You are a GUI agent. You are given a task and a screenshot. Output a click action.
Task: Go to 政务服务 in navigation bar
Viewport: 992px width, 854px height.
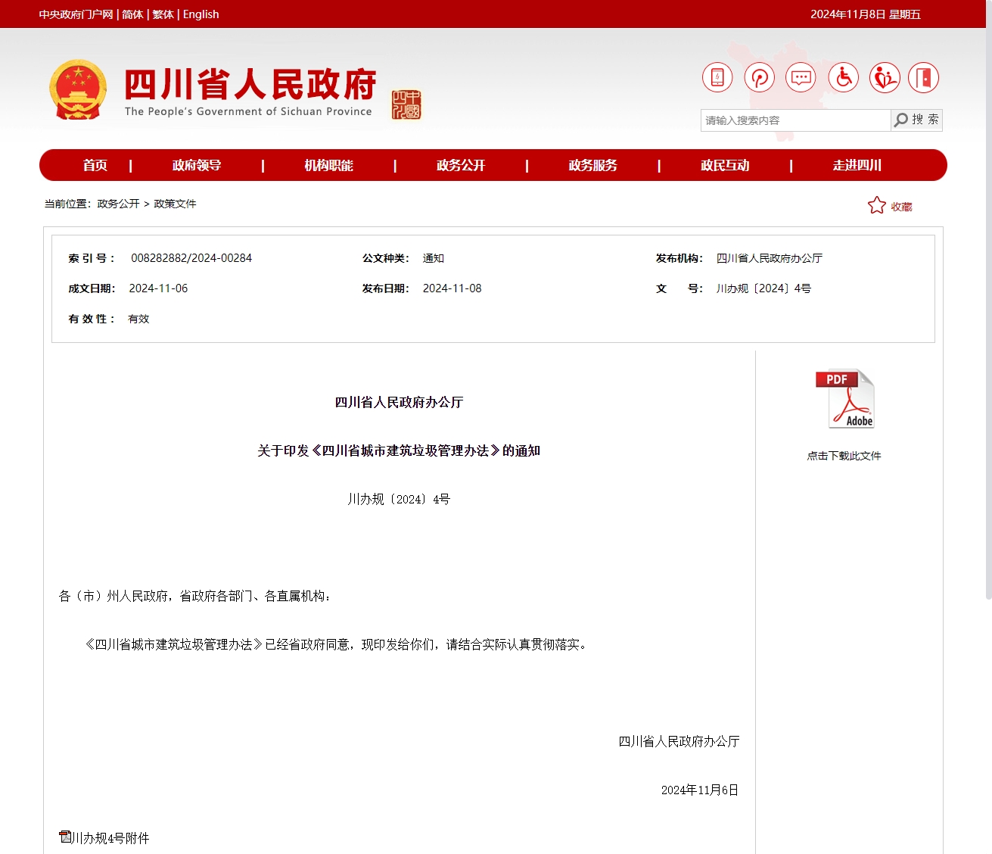click(592, 165)
